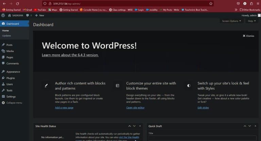The image size is (261, 141).
Task: Click the padlock site security icon
Action: point(50,3)
